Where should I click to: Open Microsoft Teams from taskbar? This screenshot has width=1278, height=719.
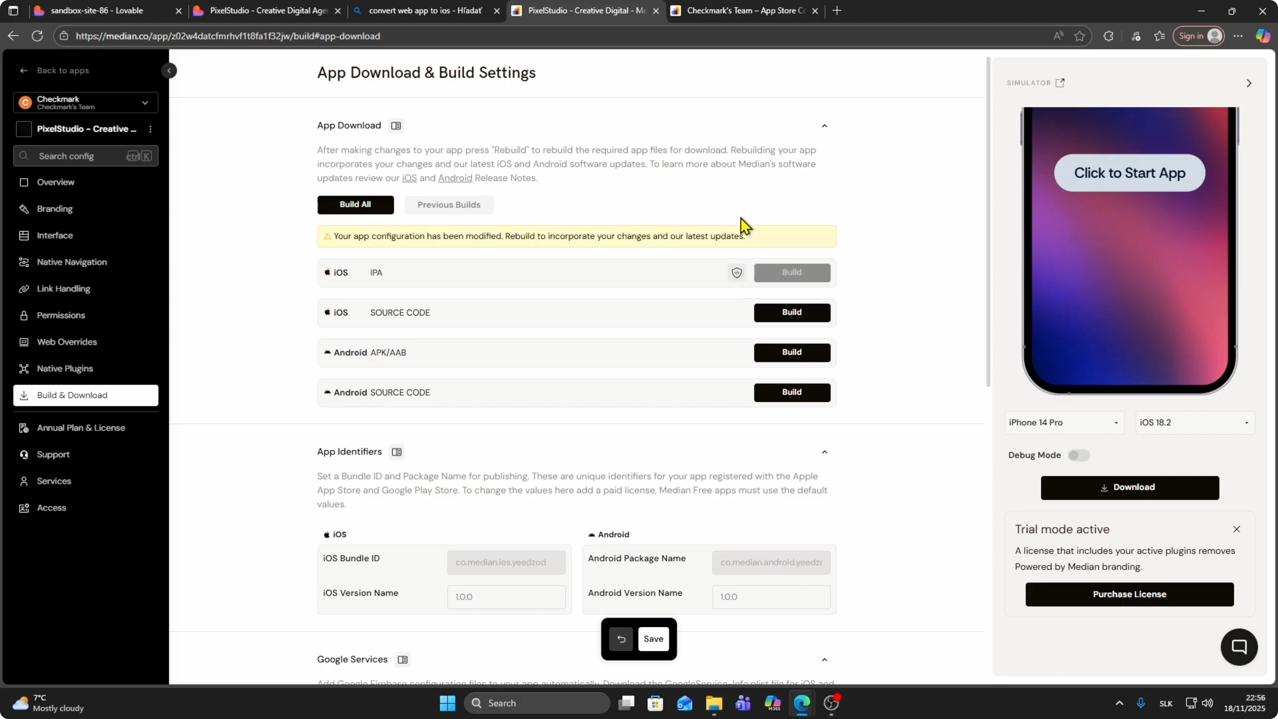tap(743, 703)
